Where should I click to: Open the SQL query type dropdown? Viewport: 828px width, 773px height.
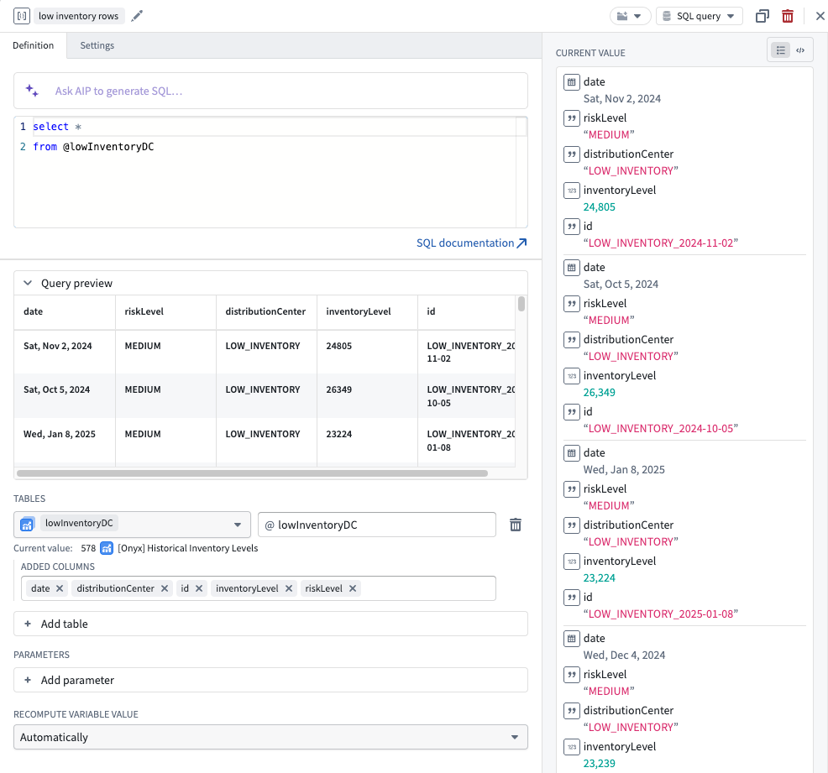click(700, 16)
